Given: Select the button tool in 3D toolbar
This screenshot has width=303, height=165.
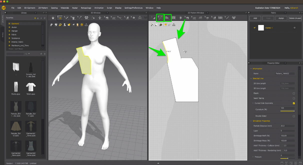Looking at the screenshot, I should point(134,18).
